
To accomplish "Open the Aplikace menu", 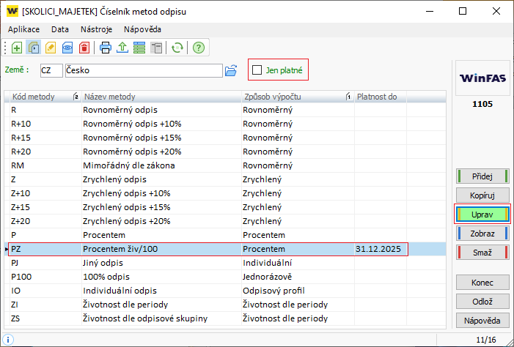I will (23, 29).
